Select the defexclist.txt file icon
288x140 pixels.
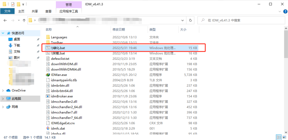coord(48,59)
